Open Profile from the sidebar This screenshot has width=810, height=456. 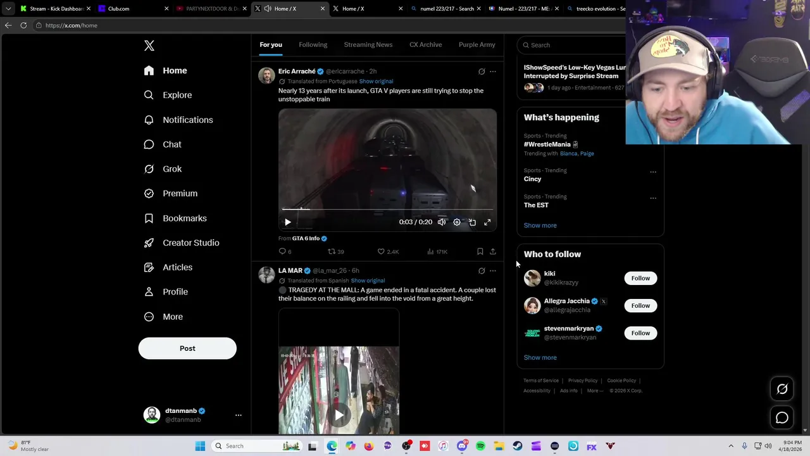(166, 292)
